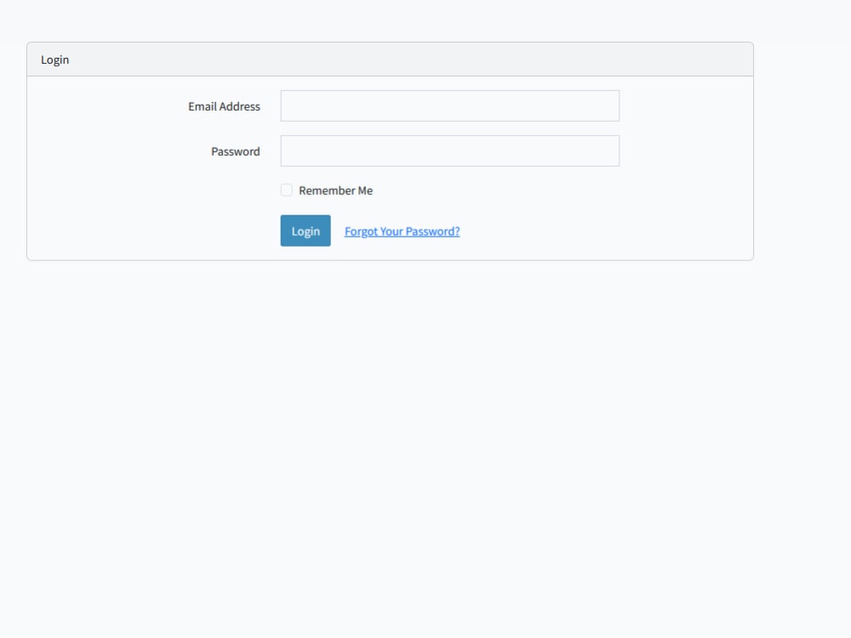Enable the Remember Me checkbox
Screen dimensions: 851x638
(x=287, y=190)
